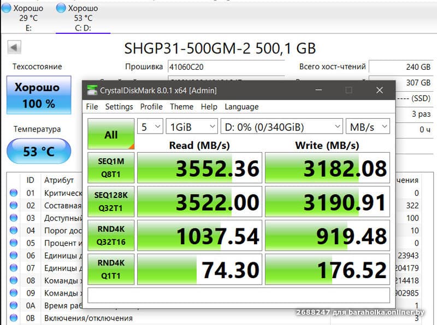The image size is (437, 325).
Task: Click SEQ1M read result 3552.36
Action: (x=200, y=168)
